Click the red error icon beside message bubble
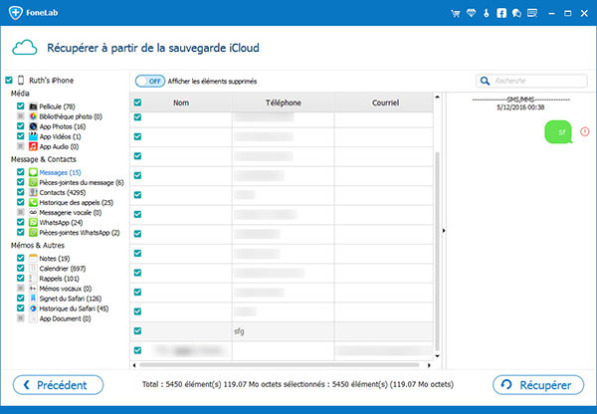The width and height of the screenshot is (597, 414). pos(585,131)
